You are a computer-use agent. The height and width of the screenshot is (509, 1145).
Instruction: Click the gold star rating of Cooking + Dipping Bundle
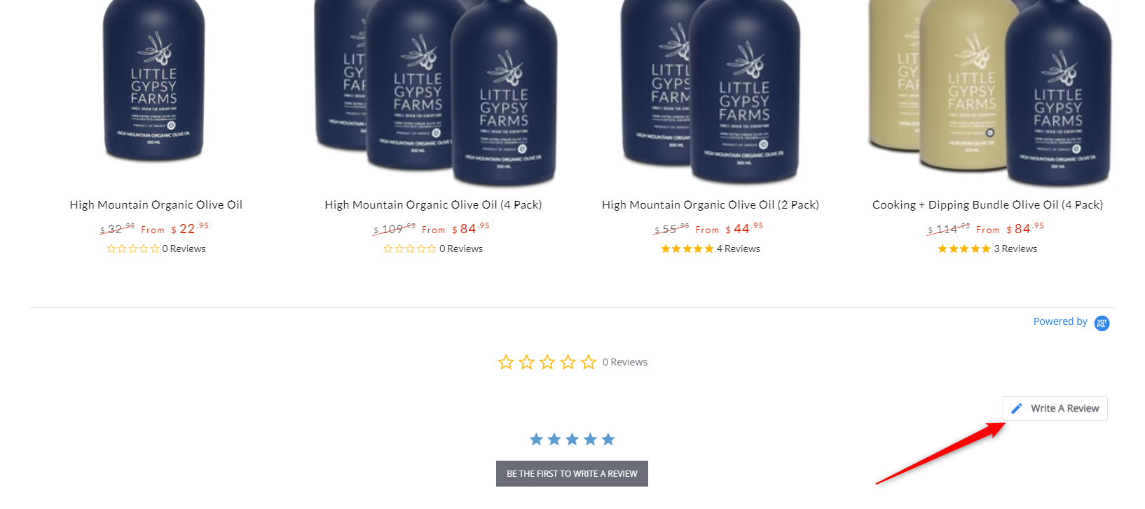click(964, 249)
